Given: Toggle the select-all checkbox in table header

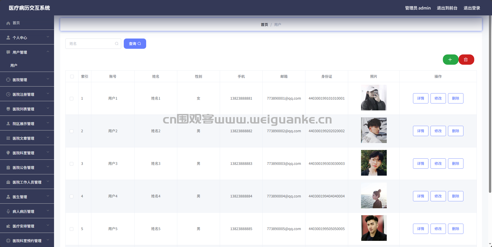Looking at the screenshot, I should tap(72, 77).
